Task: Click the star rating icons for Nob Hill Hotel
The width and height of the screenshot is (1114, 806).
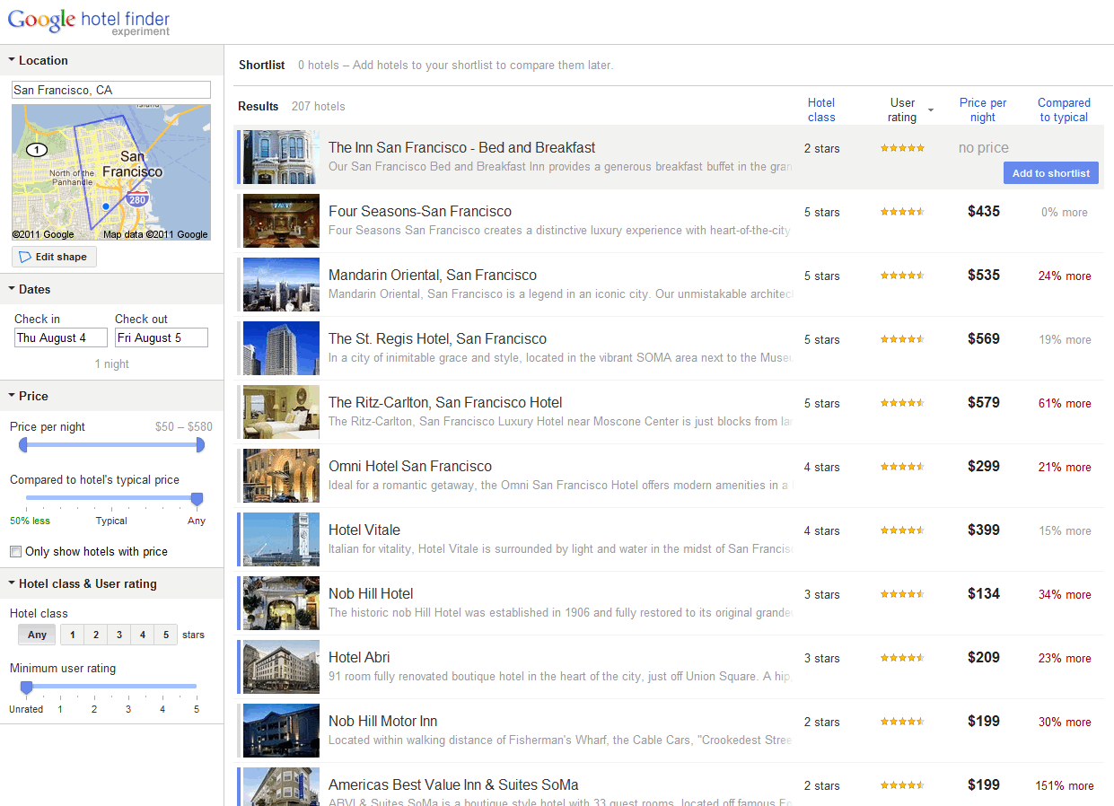Action: pyautogui.click(x=901, y=593)
